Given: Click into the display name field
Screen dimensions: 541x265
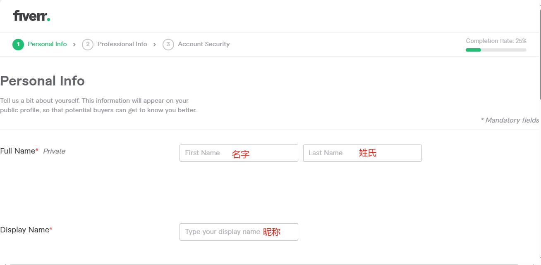Looking at the screenshot, I should pyautogui.click(x=239, y=232).
